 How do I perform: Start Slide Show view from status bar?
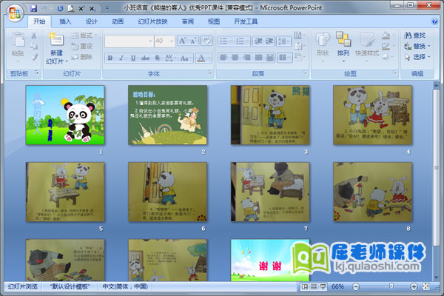pos(323,286)
